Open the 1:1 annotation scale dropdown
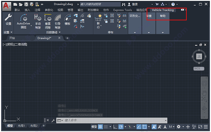Screen dimensions: 211x132 [x=172, y=127]
